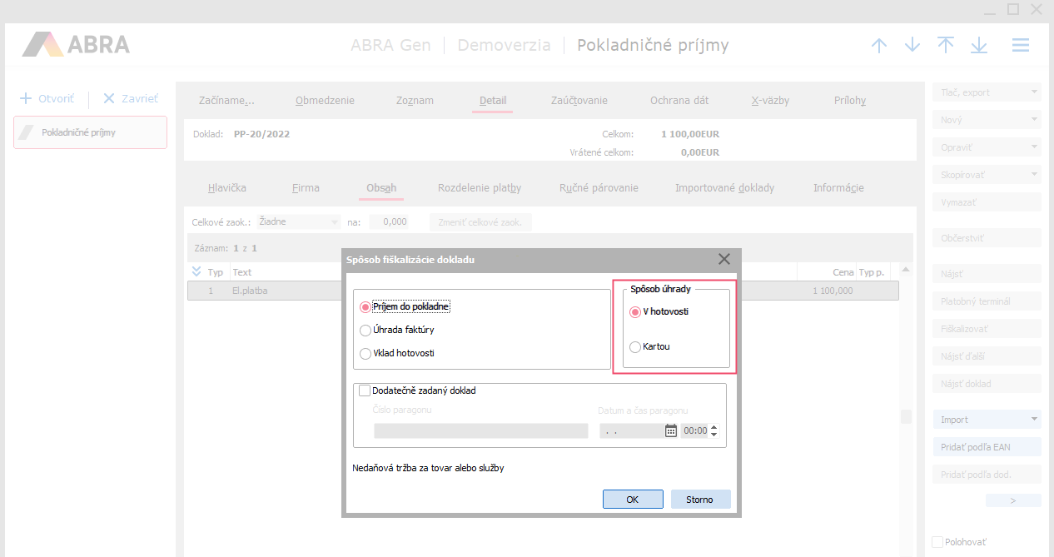Image resolution: width=1054 pixels, height=557 pixels.
Task: Click the down arrow navigation icon
Action: click(x=912, y=46)
